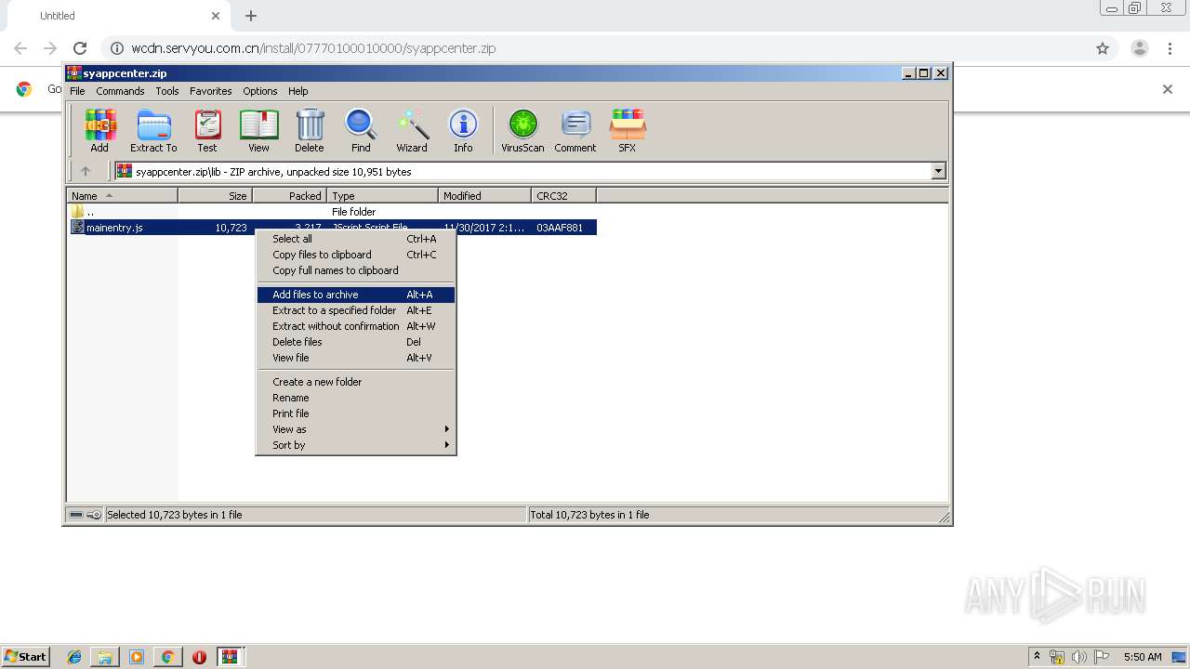Choose View file in context menu
This screenshot has height=669, width=1190.
point(356,358)
